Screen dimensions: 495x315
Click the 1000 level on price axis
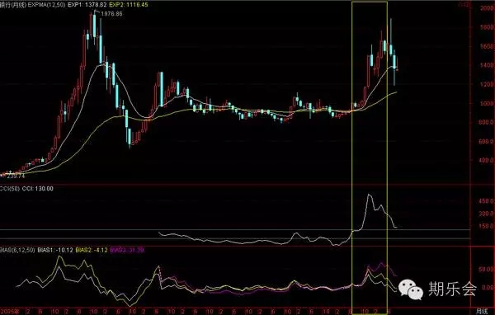point(488,104)
